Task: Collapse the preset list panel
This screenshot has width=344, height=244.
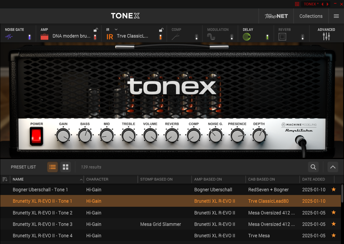Action: (333, 167)
